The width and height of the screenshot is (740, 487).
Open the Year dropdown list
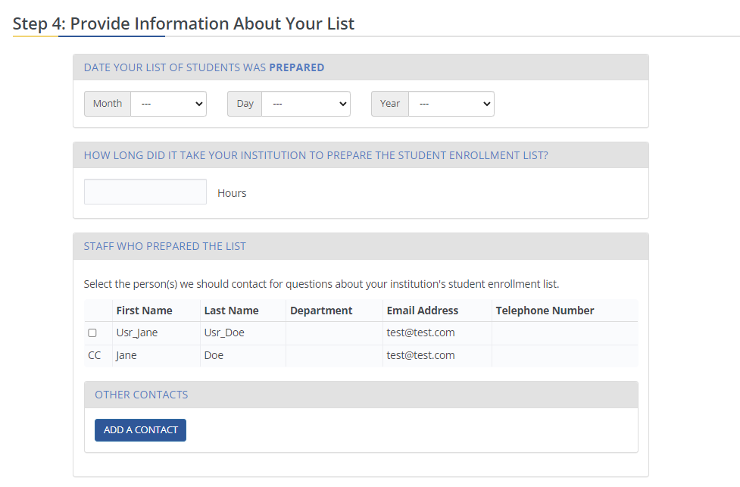(451, 104)
